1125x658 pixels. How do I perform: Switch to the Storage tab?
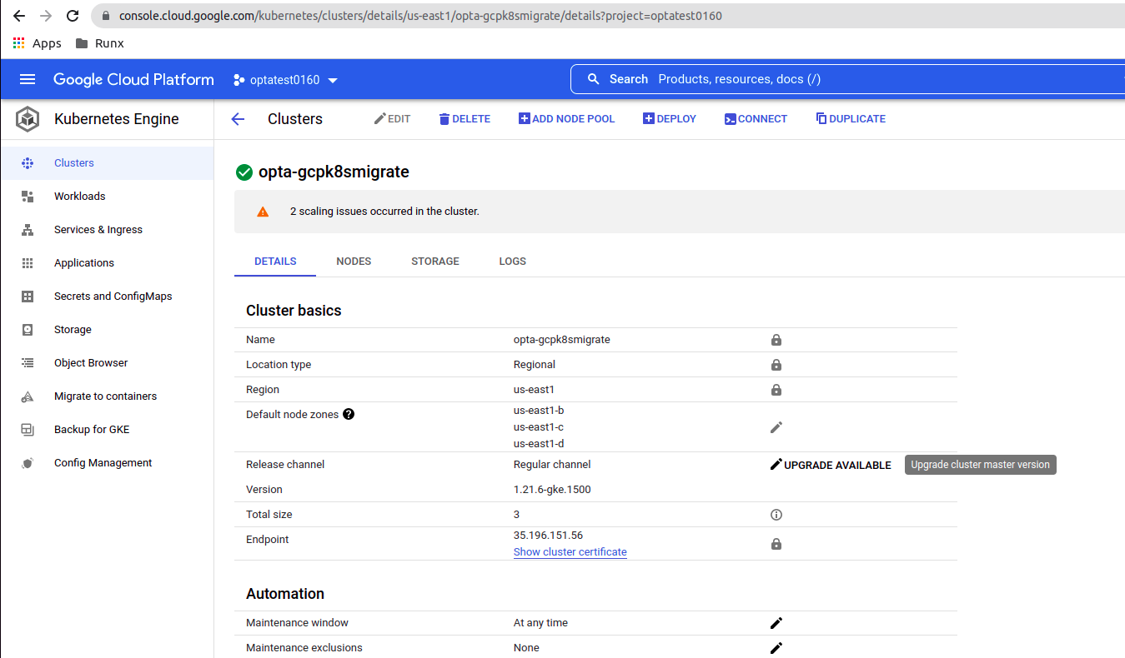click(434, 262)
